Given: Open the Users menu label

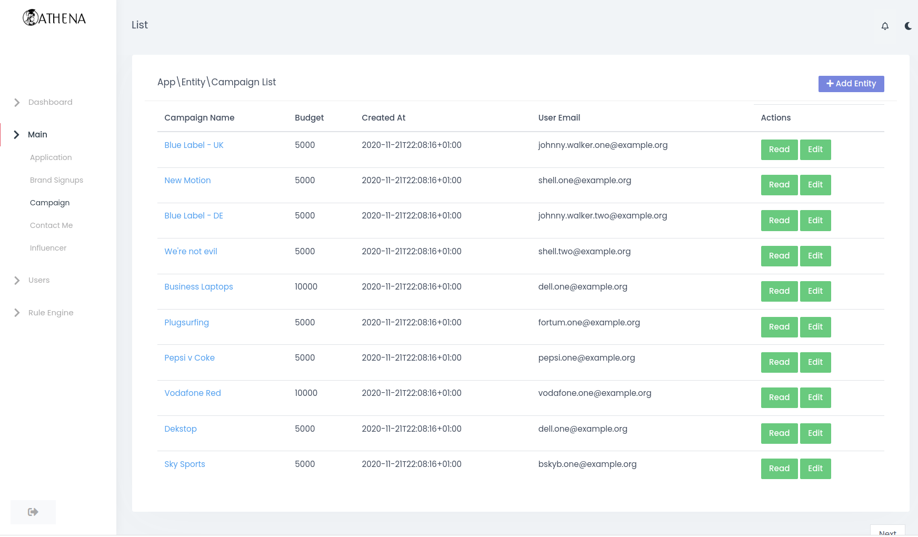Looking at the screenshot, I should pos(39,280).
